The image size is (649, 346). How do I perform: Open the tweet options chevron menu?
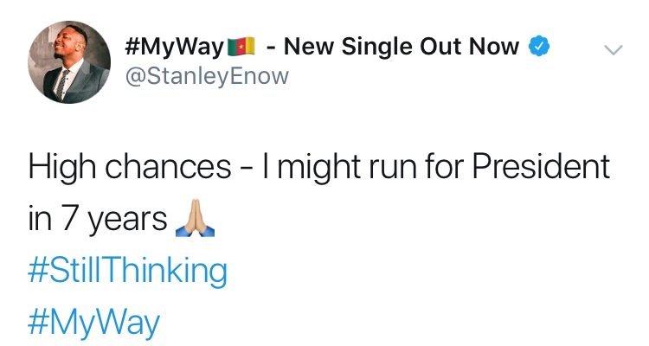(612, 51)
